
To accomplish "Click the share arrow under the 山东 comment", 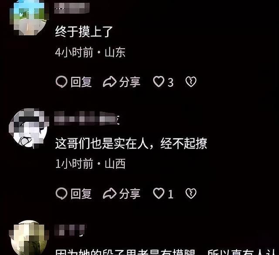I will click(x=109, y=82).
